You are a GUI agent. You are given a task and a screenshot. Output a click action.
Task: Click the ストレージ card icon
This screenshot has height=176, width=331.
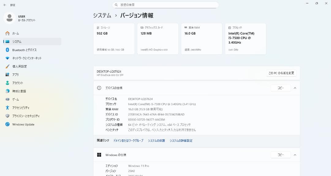[x=98, y=28]
